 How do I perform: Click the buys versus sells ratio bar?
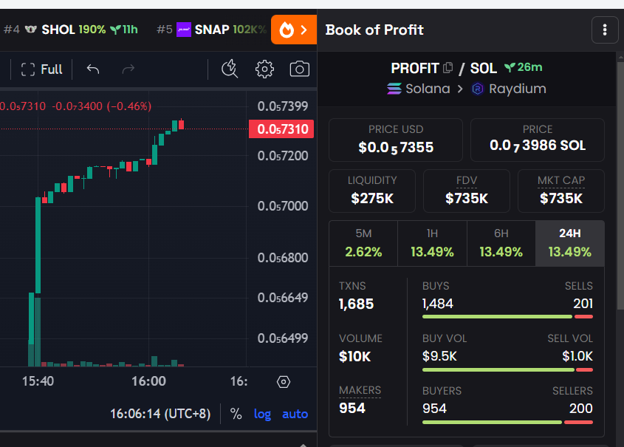click(x=507, y=317)
